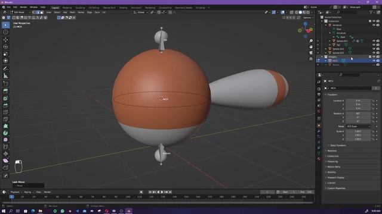Open the viewport Options dropdown
Viewport: 382px width, 214px height.
308,18
